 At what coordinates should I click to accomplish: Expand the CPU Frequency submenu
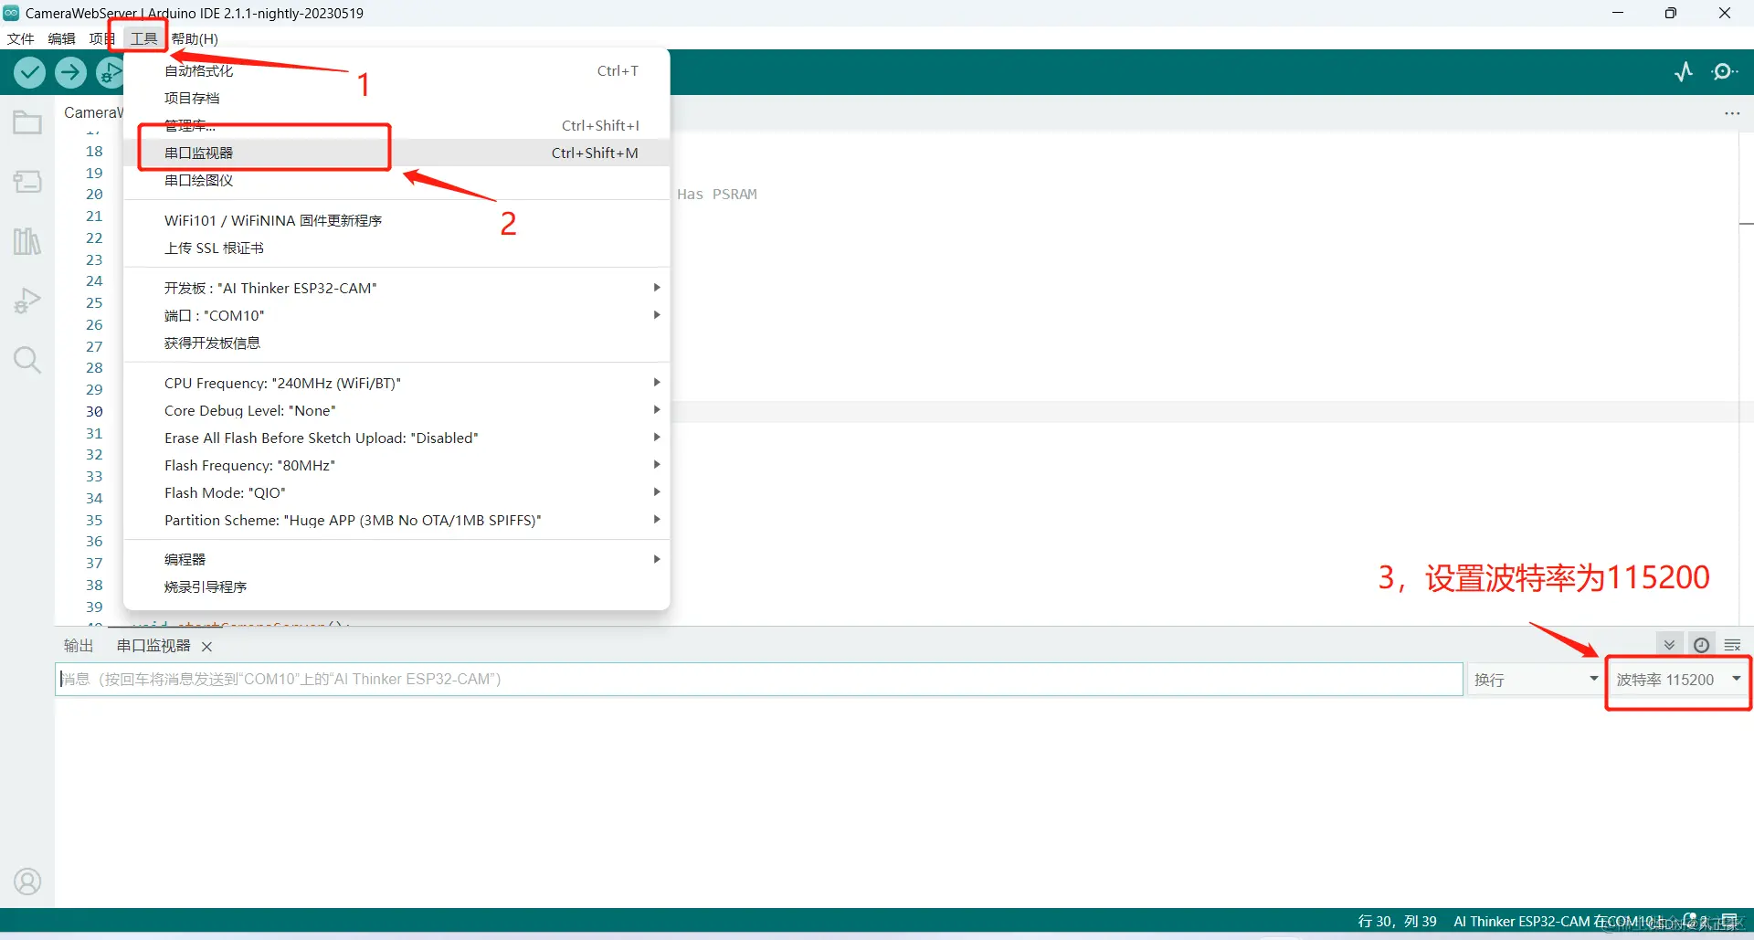click(396, 383)
